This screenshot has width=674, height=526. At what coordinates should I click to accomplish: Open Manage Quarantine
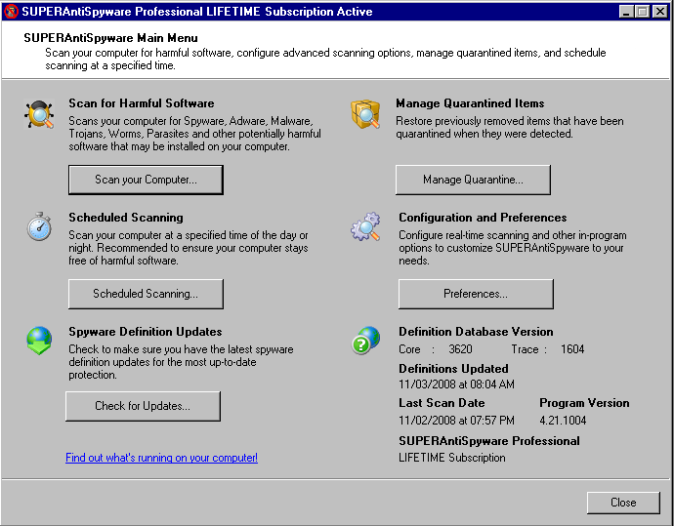[473, 180]
